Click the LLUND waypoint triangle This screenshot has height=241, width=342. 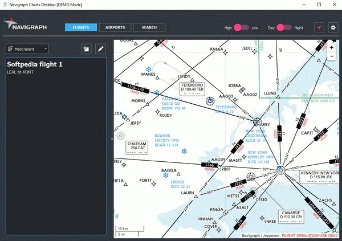(x=278, y=97)
